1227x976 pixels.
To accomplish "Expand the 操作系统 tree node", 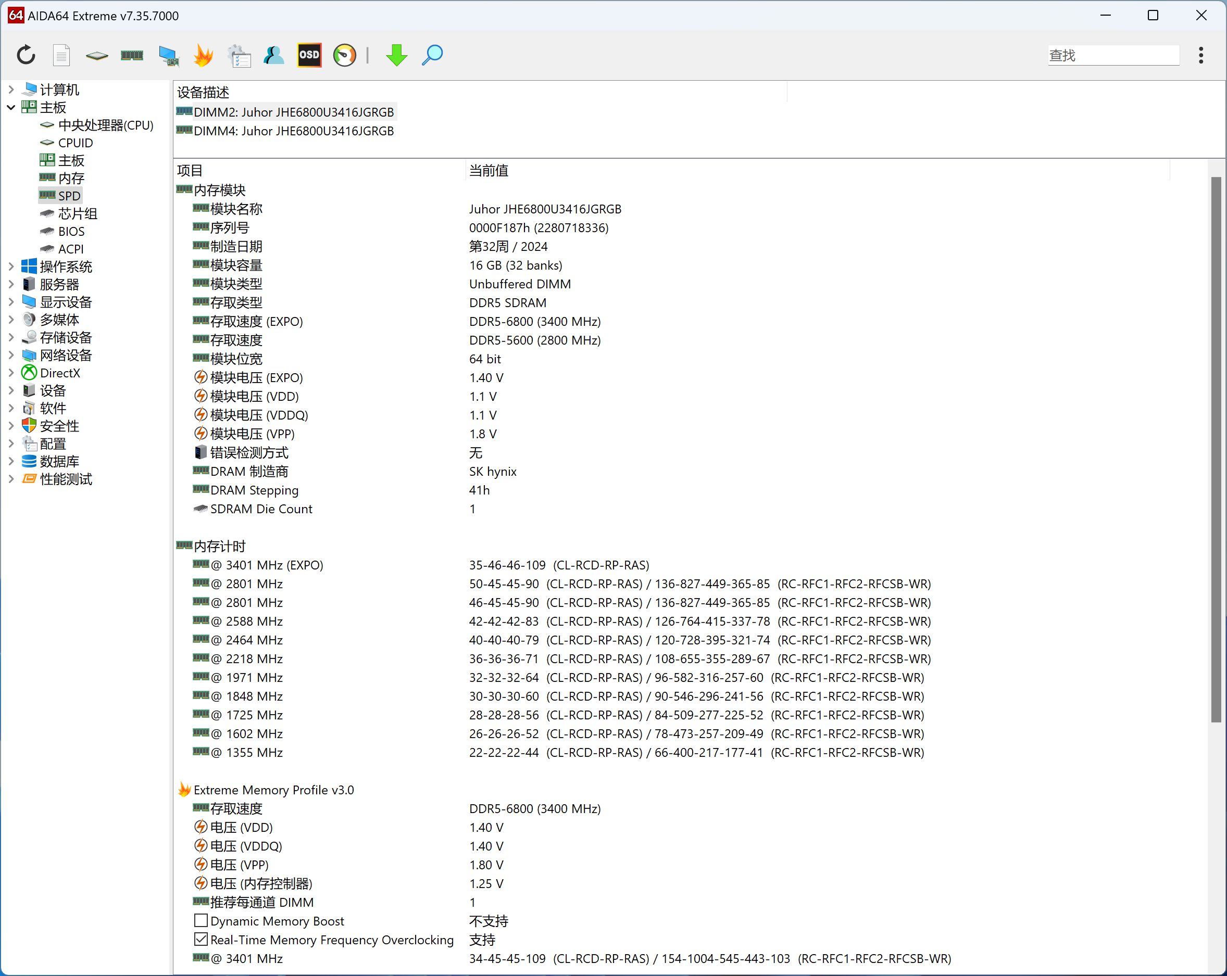I will coord(11,266).
